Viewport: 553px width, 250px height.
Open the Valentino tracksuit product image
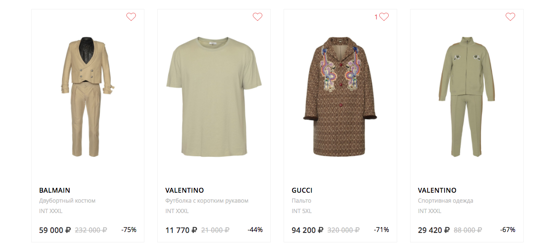click(x=466, y=97)
